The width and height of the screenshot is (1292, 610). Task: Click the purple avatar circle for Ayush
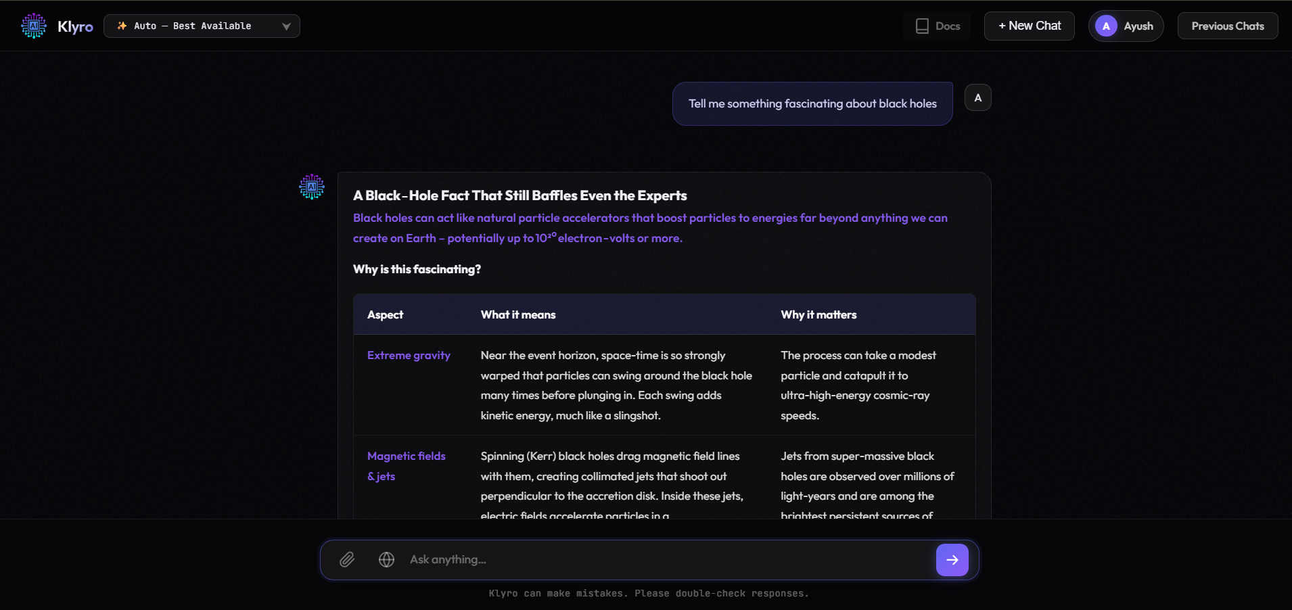point(1106,26)
